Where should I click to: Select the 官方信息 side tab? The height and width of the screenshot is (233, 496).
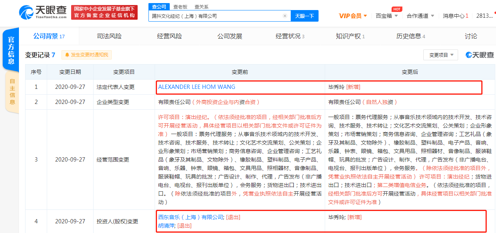pos(11,50)
